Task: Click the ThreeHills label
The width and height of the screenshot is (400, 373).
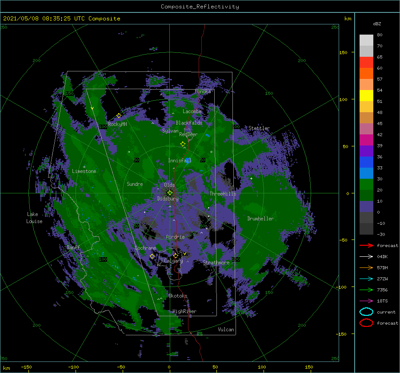Action: 223,194
